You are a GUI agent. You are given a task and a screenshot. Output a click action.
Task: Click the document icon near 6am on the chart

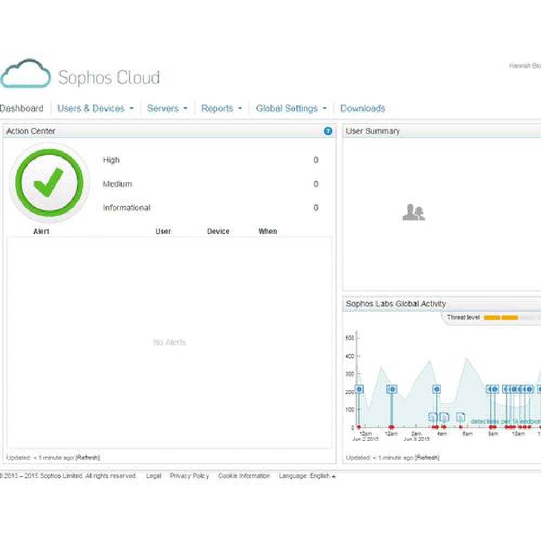click(460, 417)
